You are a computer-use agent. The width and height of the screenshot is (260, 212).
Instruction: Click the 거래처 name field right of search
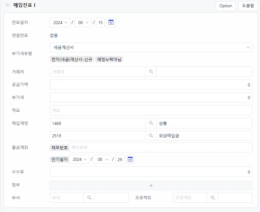coord(204,72)
